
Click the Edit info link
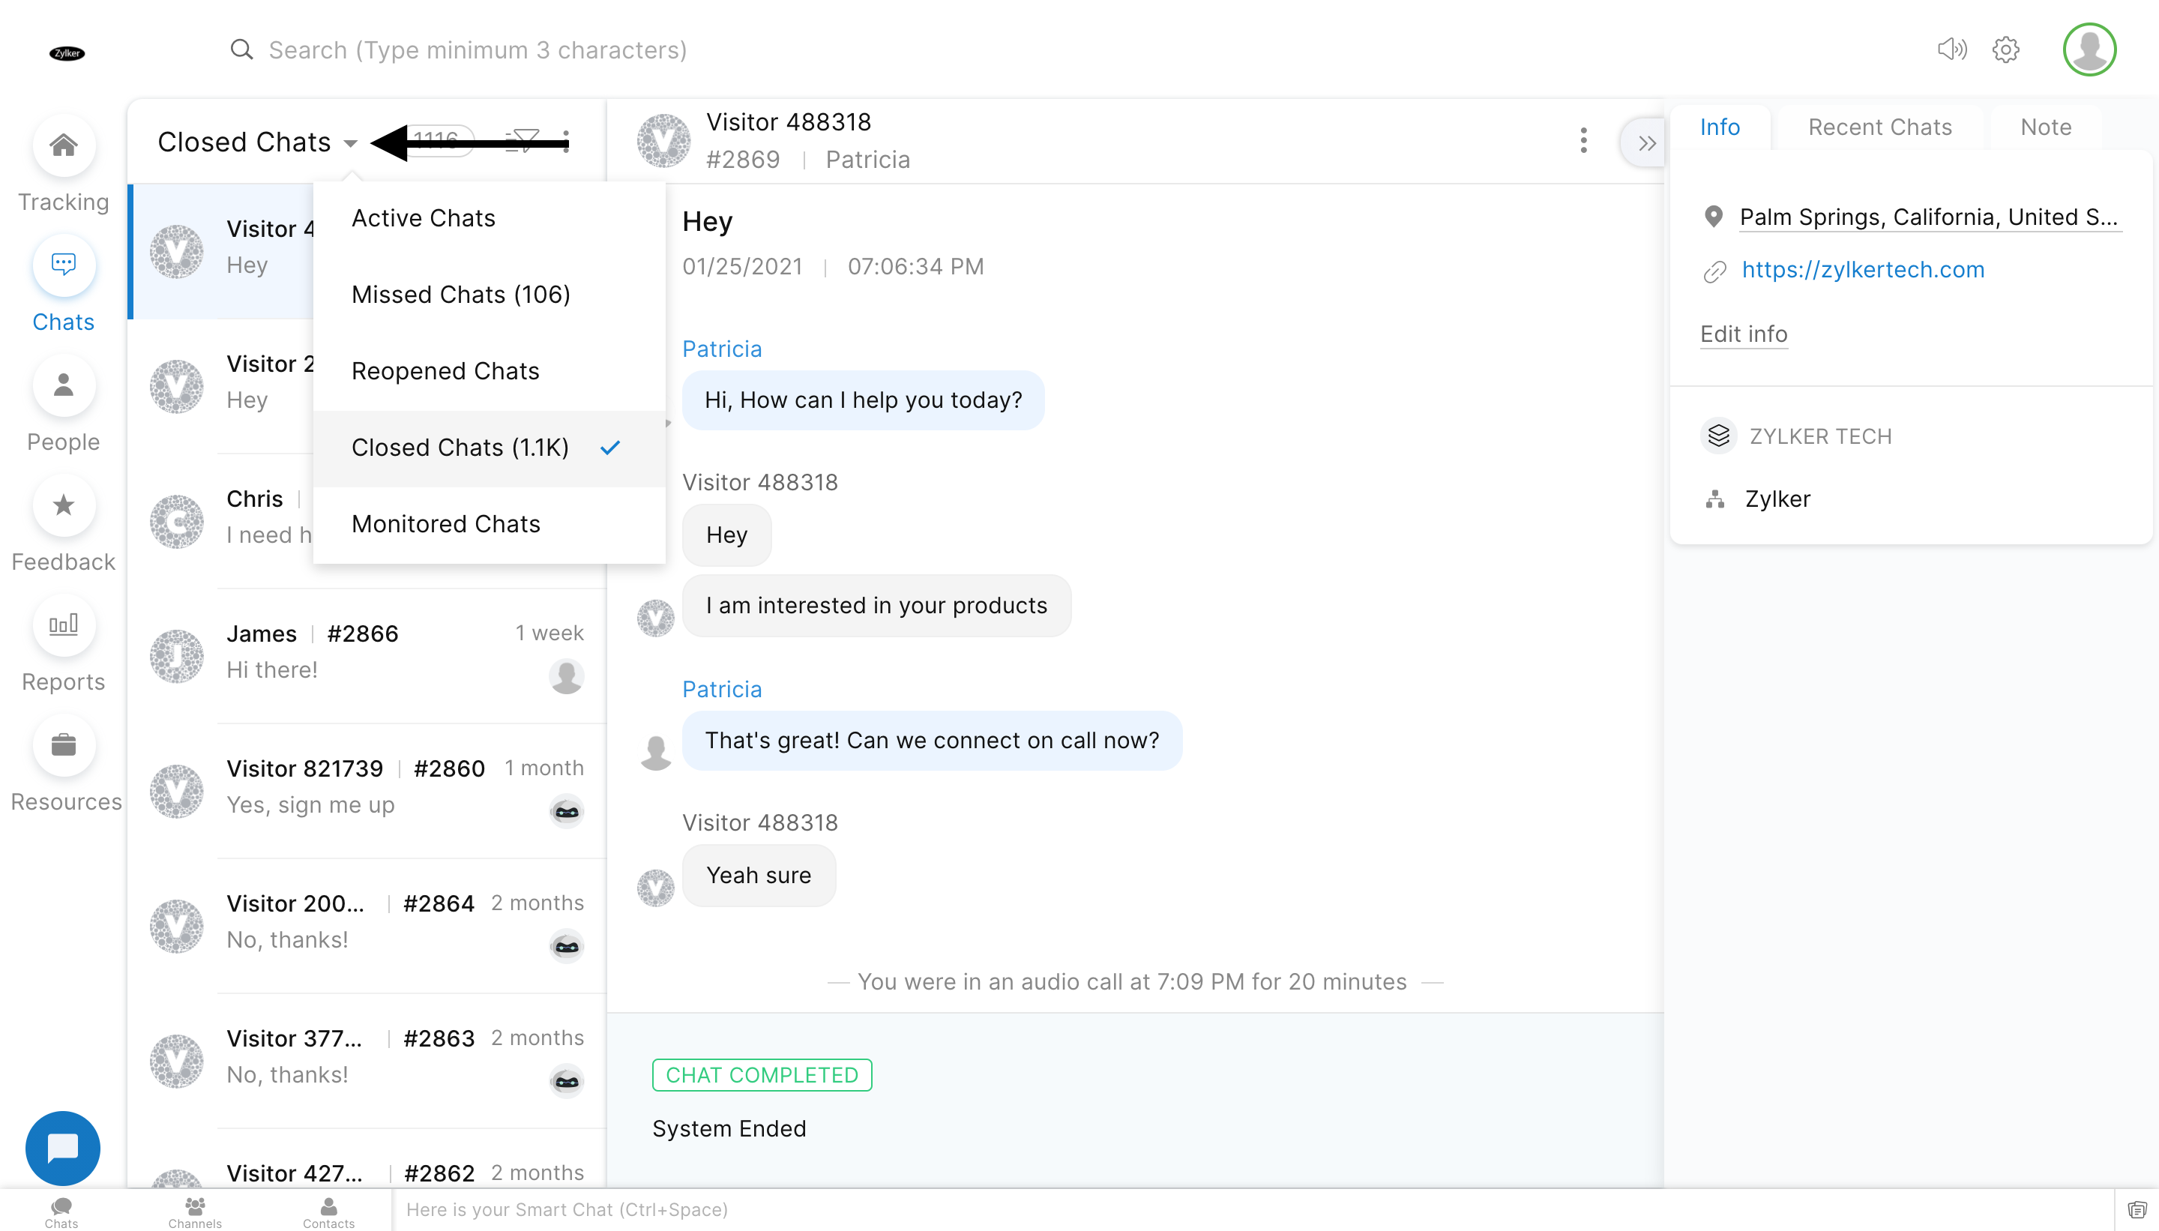click(x=1743, y=334)
